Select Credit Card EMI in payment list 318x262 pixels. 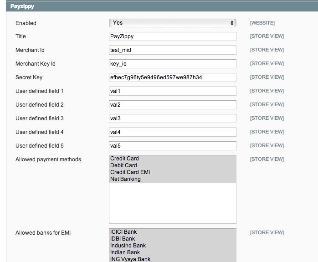[130, 172]
